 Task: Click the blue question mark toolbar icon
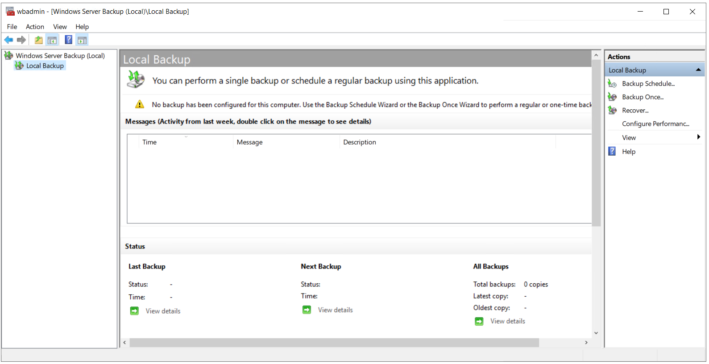click(68, 40)
